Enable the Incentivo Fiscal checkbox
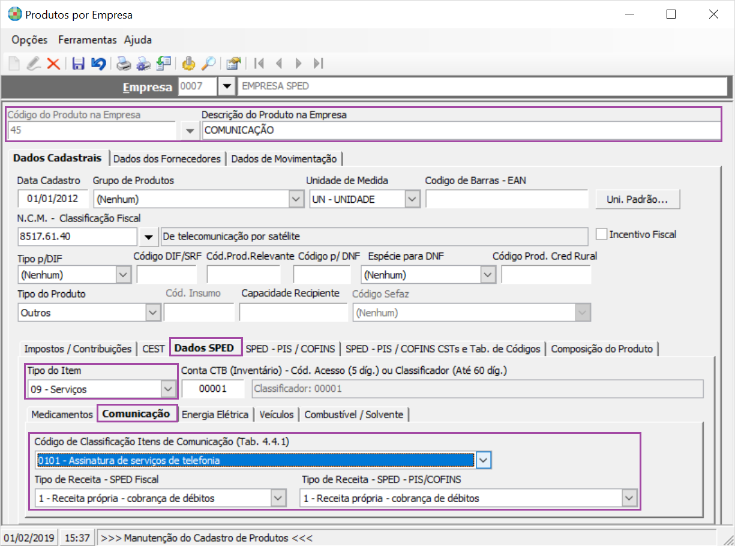The width and height of the screenshot is (735, 546). coord(601,234)
